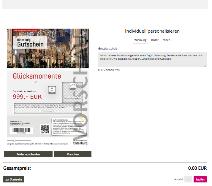Click into the Grussbotschaft text field
The height and width of the screenshot is (186, 212).
point(152,59)
